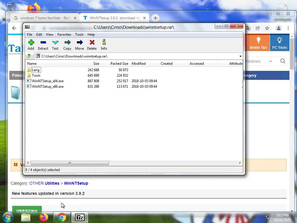Viewport: 297px width, 223px height.
Task: Click website search magnifier icon
Action: pos(283,61)
